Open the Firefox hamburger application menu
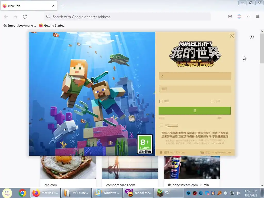 tap(258, 16)
